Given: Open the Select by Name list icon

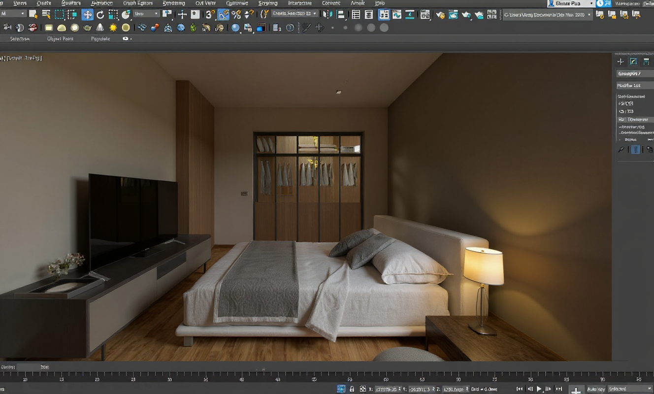Looking at the screenshot, I should 46,14.
